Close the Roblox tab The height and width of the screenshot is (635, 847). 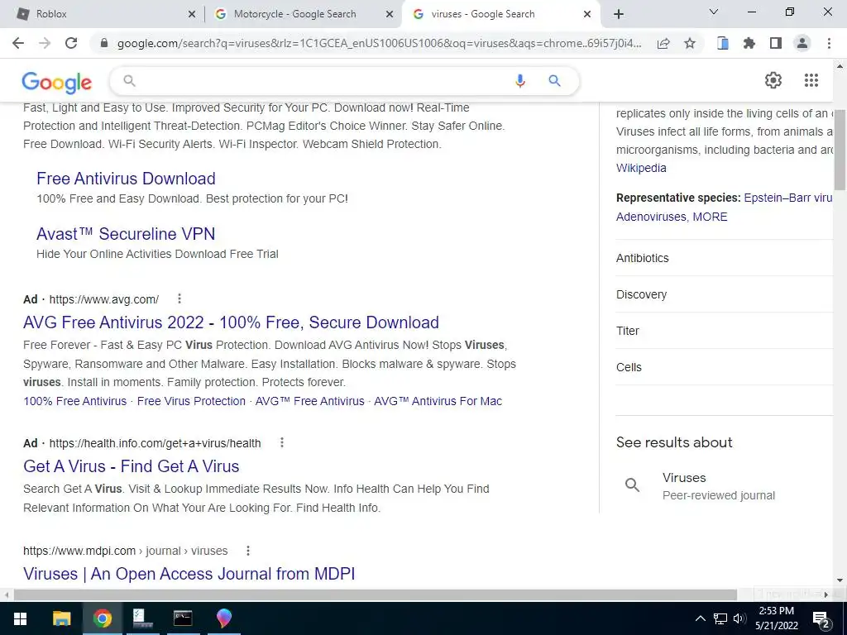click(192, 15)
